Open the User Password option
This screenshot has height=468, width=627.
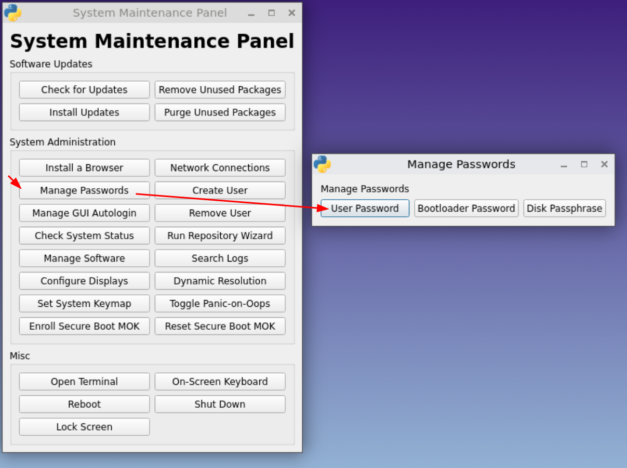[365, 209]
